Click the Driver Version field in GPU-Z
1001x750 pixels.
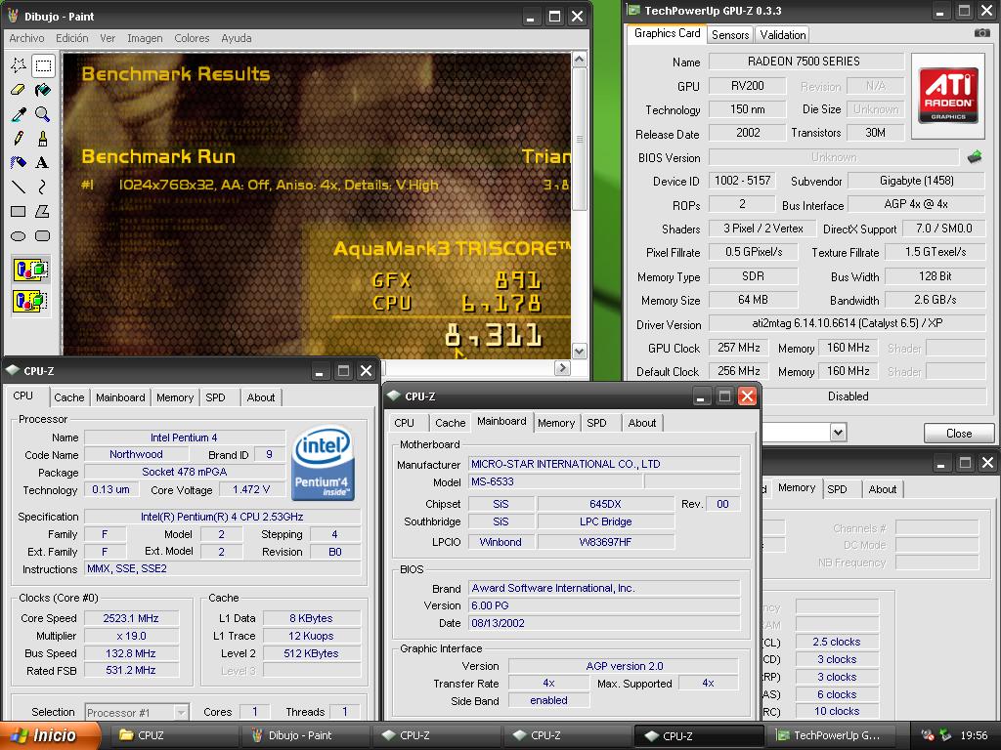pos(847,323)
